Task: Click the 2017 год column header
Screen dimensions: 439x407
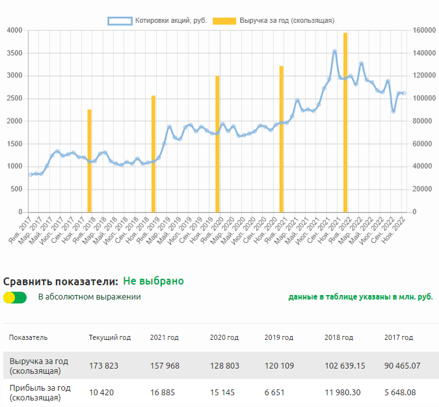Action: click(x=398, y=337)
